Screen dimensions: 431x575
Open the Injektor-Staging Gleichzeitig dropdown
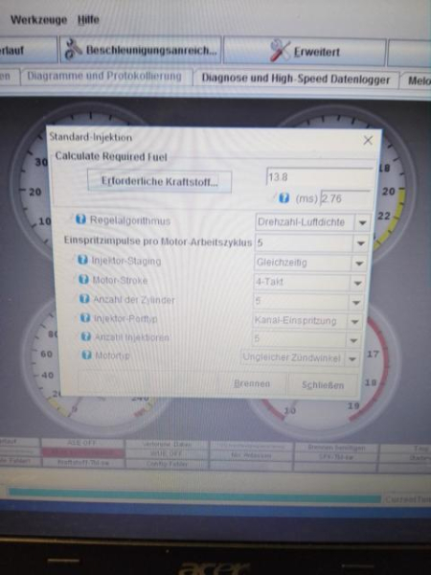310,263
